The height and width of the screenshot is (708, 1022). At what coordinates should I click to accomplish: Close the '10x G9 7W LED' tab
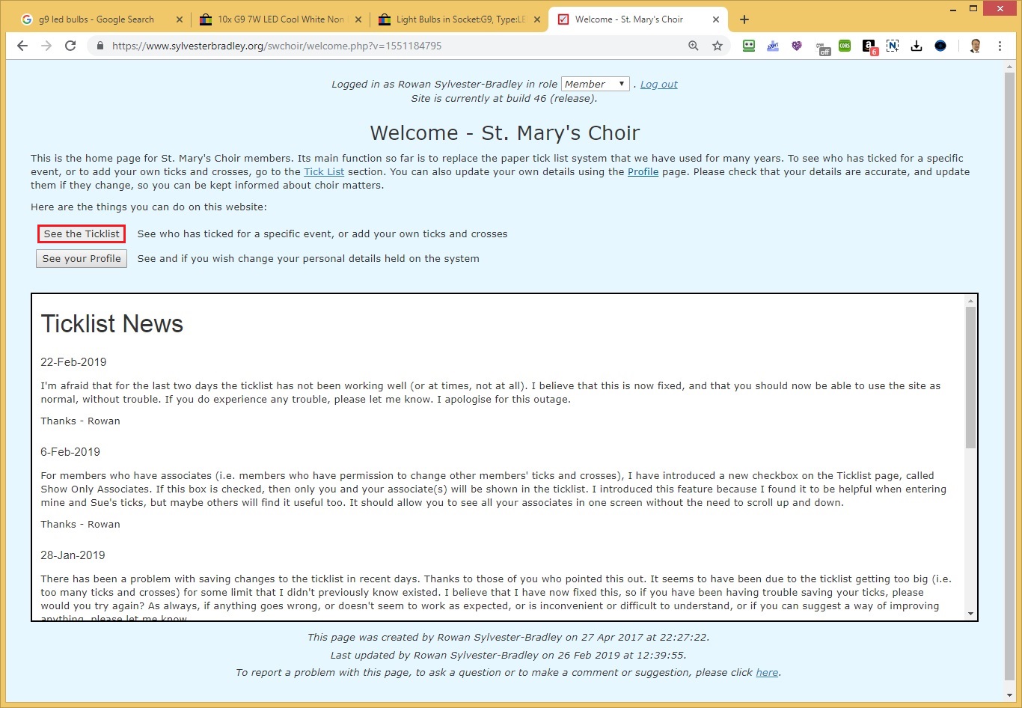point(358,19)
